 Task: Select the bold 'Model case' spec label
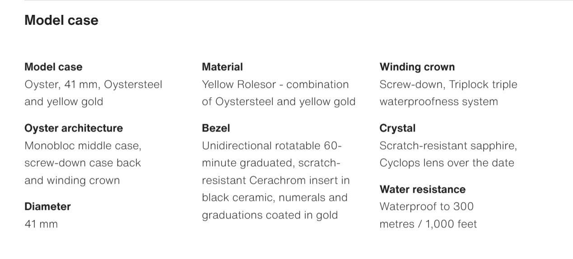[x=53, y=67]
